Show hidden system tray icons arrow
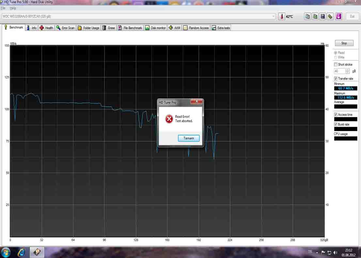Screen dimensions: 361x258 (317, 252)
